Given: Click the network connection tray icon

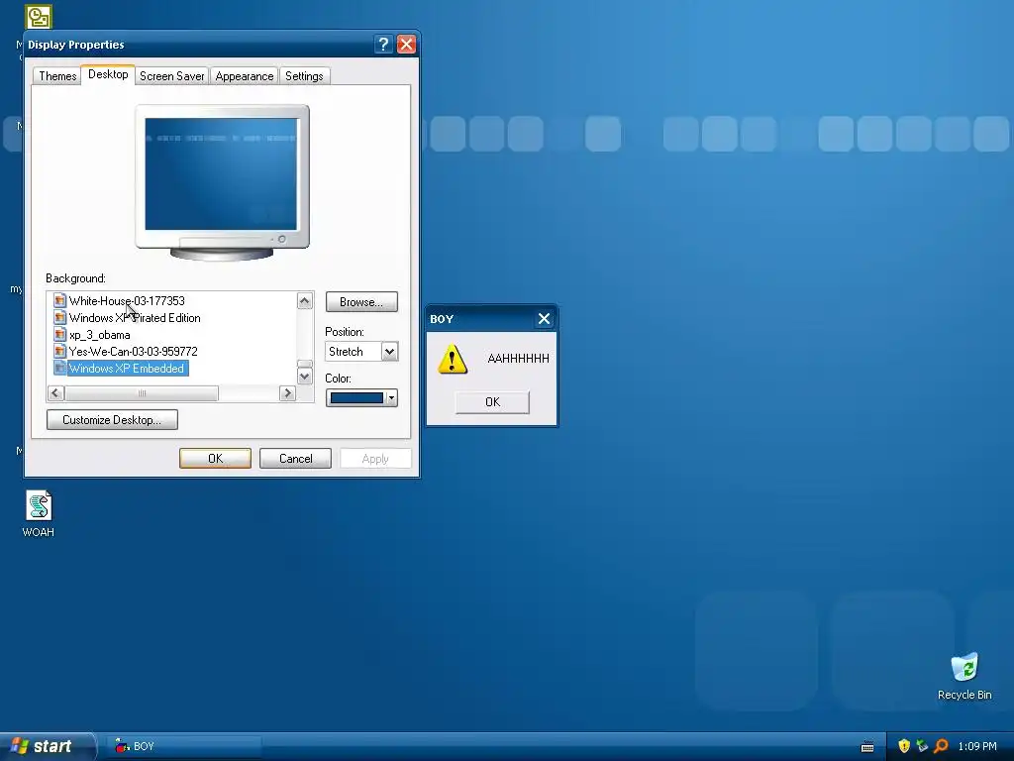Looking at the screenshot, I should (x=922, y=746).
